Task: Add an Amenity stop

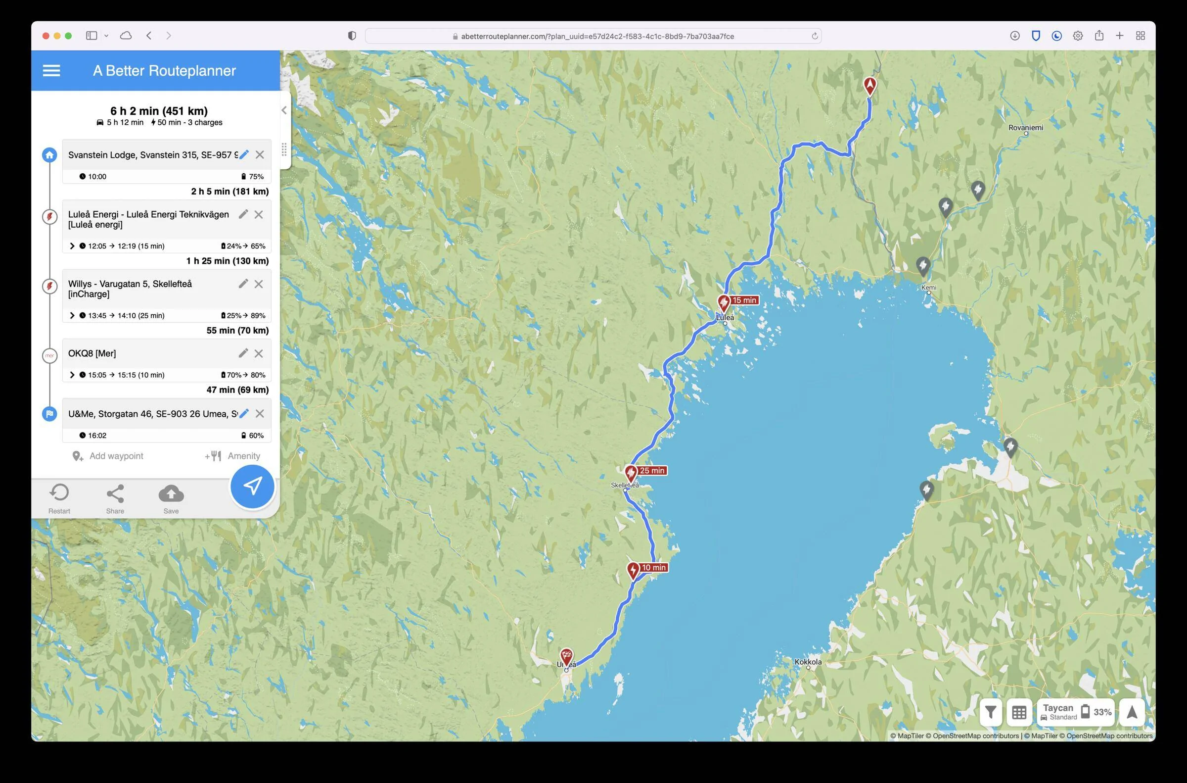Action: 232,456
